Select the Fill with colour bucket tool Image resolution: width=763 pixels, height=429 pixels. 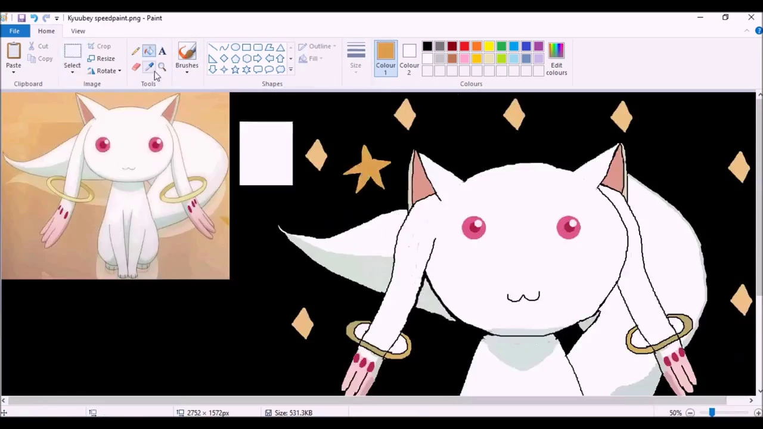pos(149,52)
